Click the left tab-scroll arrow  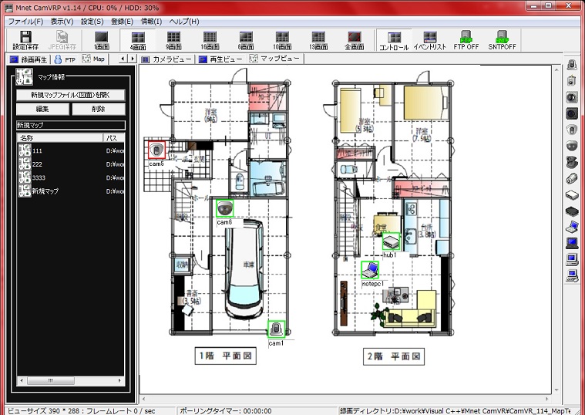pyautogui.click(x=123, y=59)
